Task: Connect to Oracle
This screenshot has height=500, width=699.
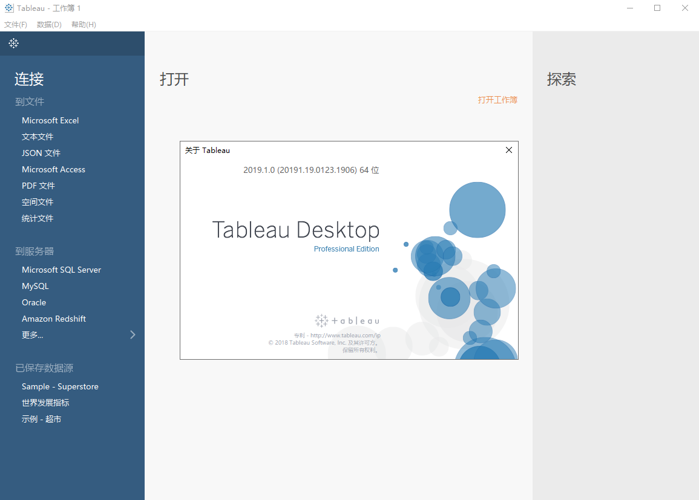Action: pos(34,302)
